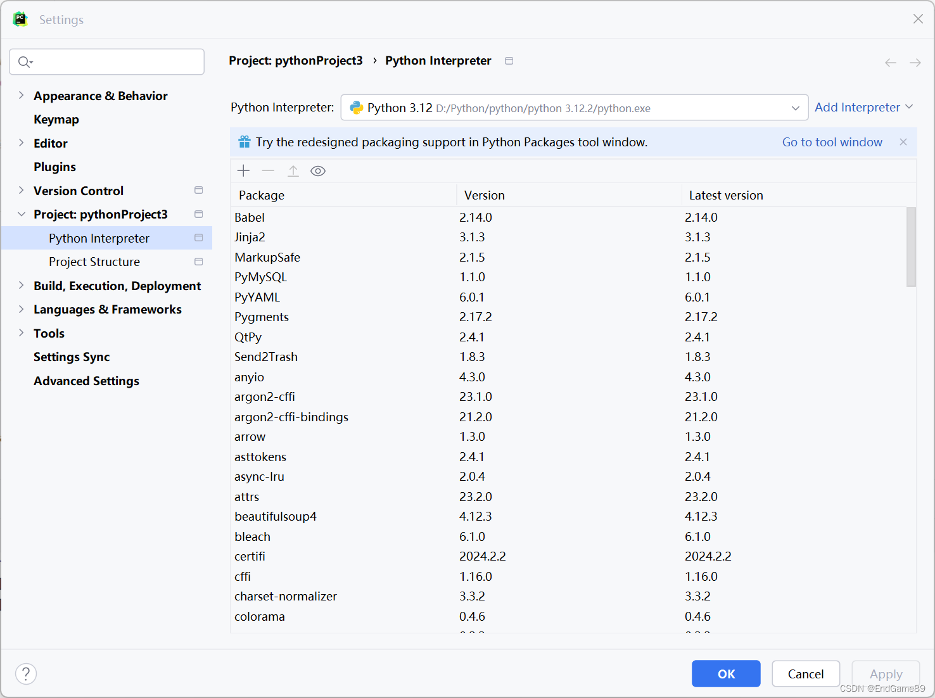This screenshot has width=935, height=698.
Task: Expand Languages & Frameworks section
Action: pyautogui.click(x=21, y=309)
